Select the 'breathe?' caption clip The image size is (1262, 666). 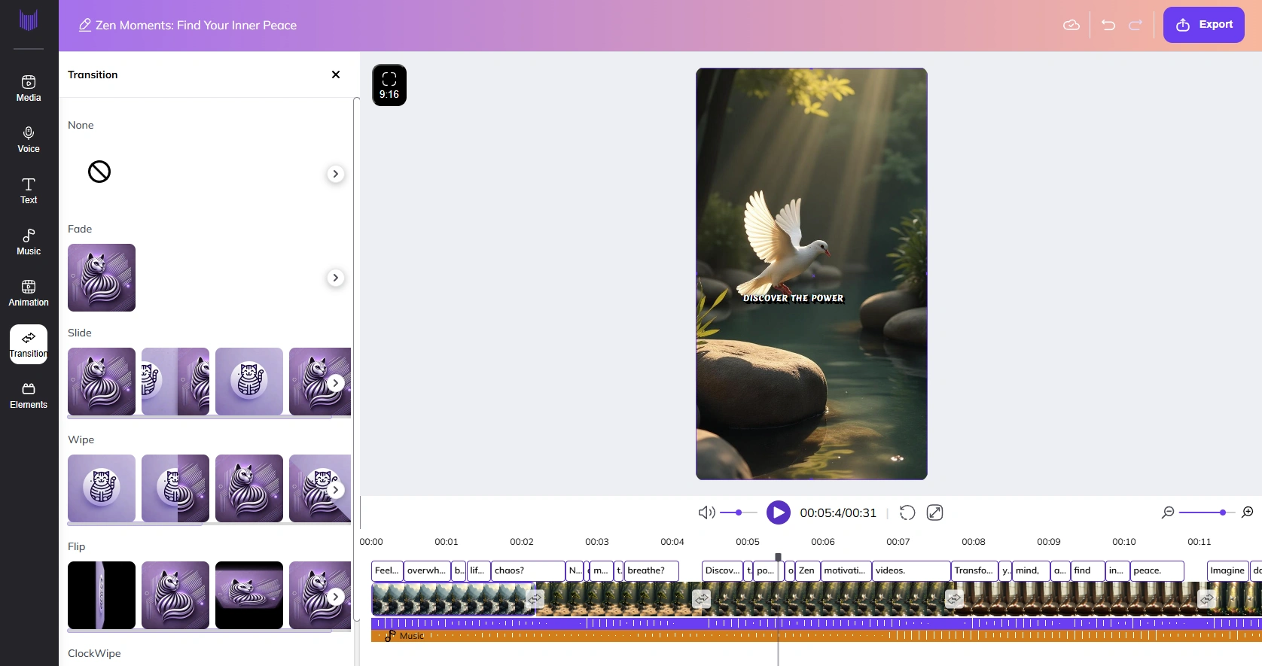pos(651,570)
